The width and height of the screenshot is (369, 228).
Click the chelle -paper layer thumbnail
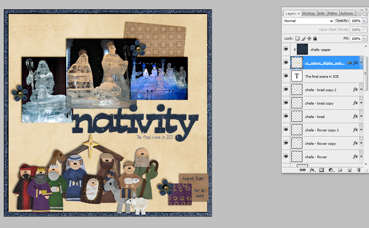(302, 49)
